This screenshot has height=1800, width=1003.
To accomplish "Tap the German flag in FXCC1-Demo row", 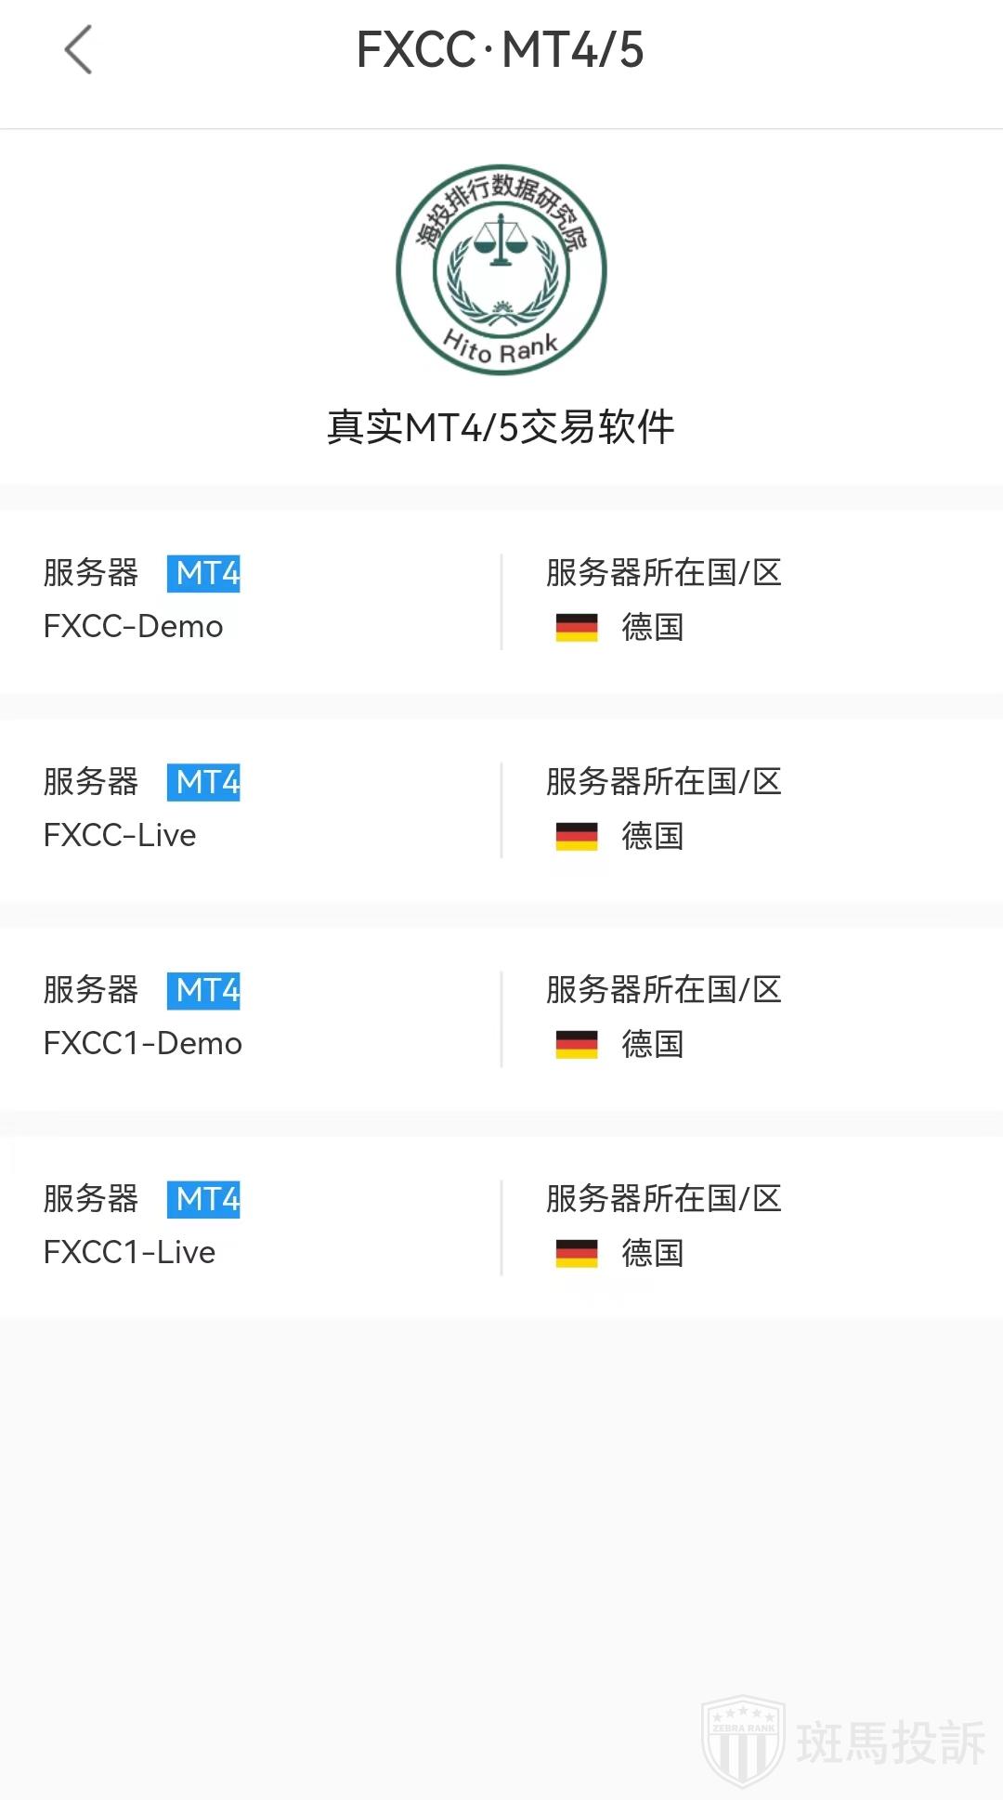I will 577,1045.
